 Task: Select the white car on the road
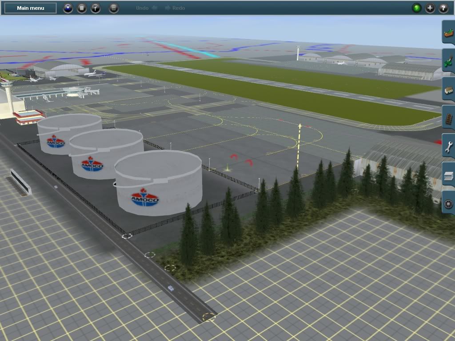click(171, 288)
